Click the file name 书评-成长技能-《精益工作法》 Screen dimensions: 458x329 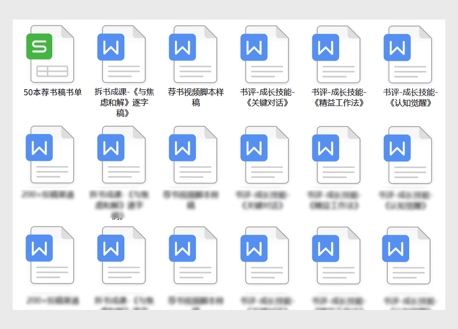tap(339, 97)
